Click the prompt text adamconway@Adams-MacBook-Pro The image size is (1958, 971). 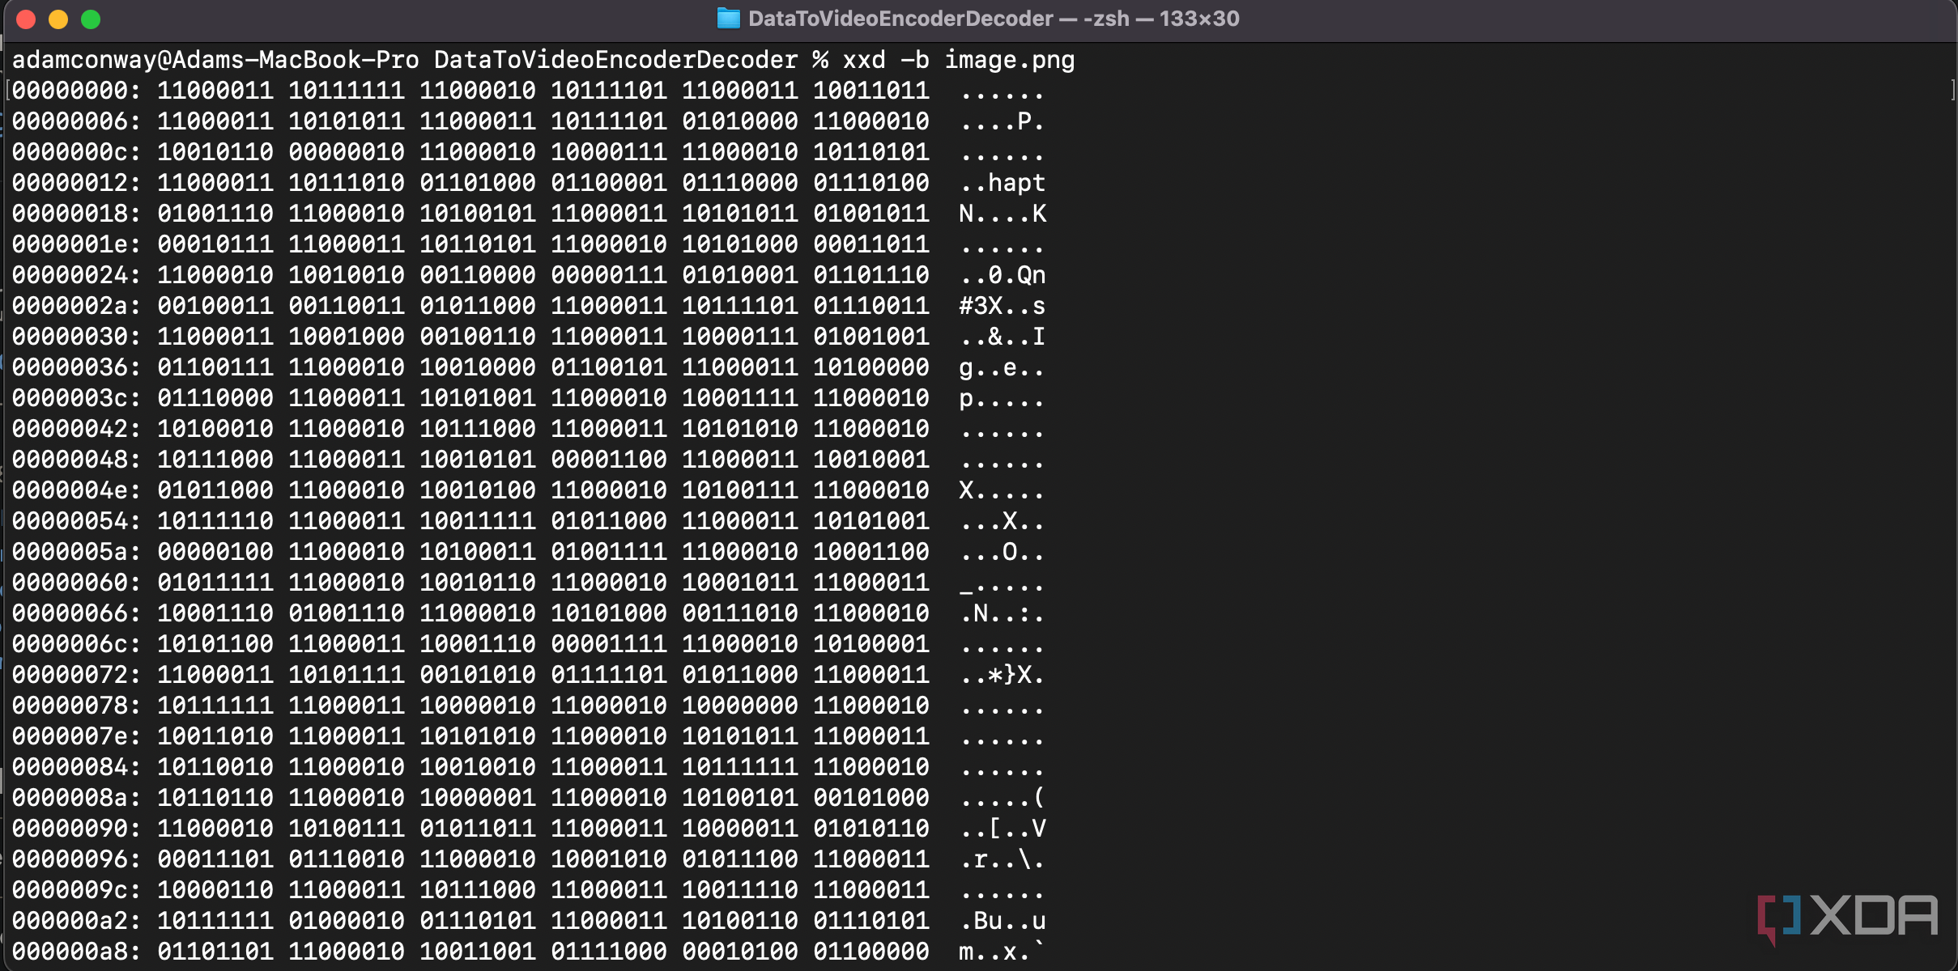pos(216,61)
